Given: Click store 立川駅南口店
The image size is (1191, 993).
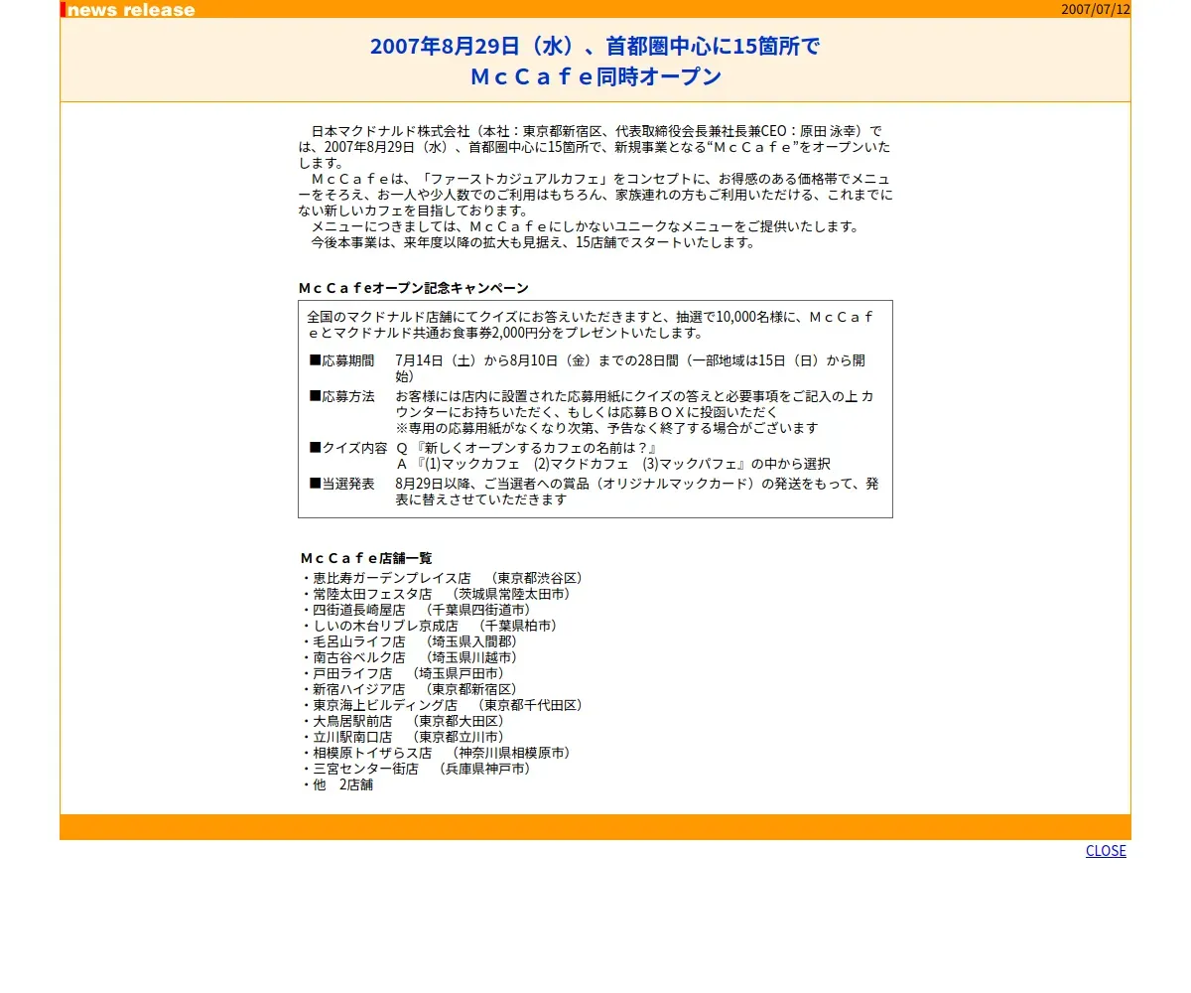Looking at the screenshot, I should coord(403,737).
